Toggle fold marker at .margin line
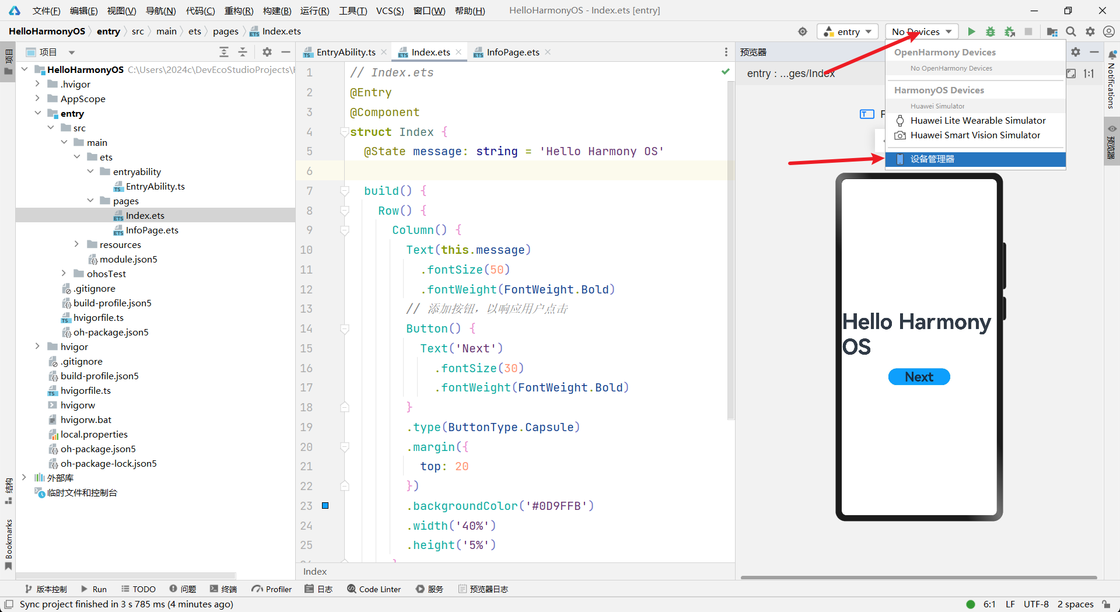The image size is (1120, 612). coord(344,447)
